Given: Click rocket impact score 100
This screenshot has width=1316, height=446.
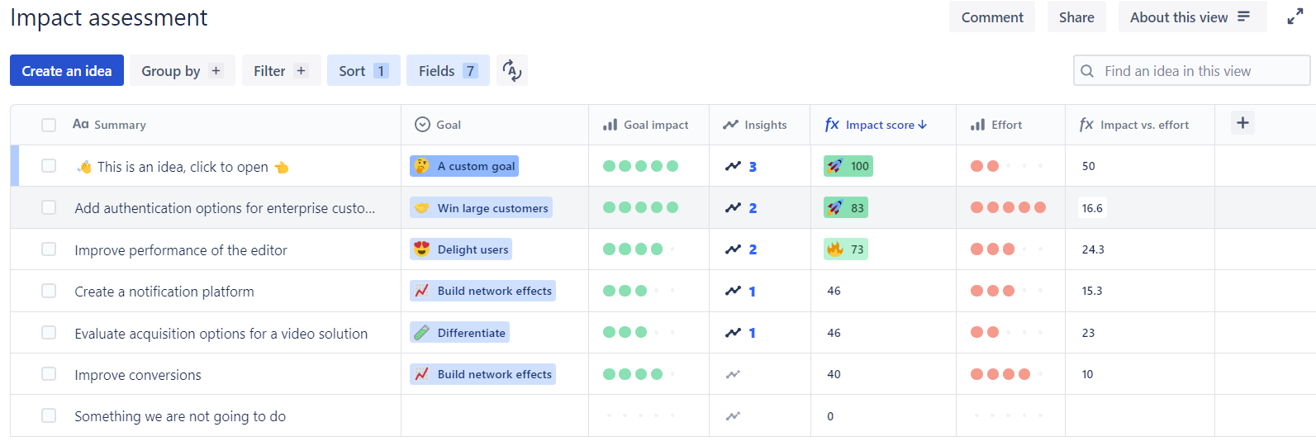Looking at the screenshot, I should click(848, 166).
